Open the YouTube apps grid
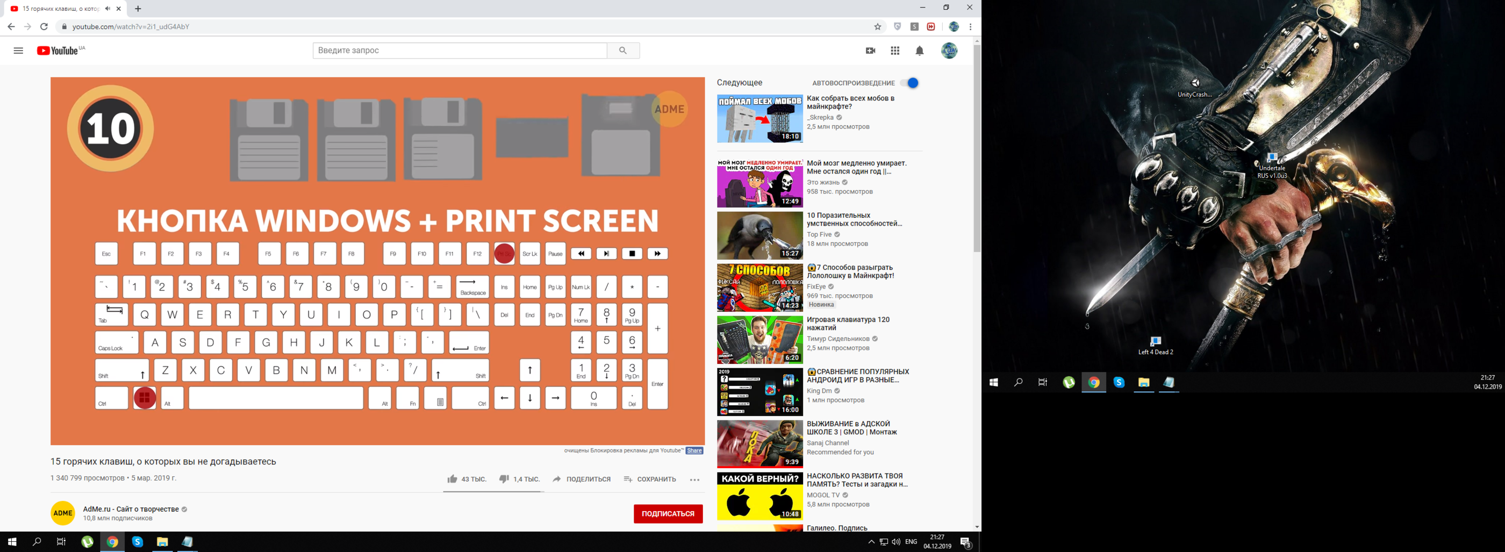Viewport: 1505px width, 552px height. point(895,51)
